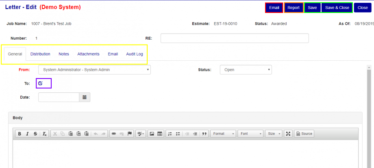This screenshot has width=374, height=168.
Task: Insert a hyperlink with the Link icon
Action: [114, 134]
